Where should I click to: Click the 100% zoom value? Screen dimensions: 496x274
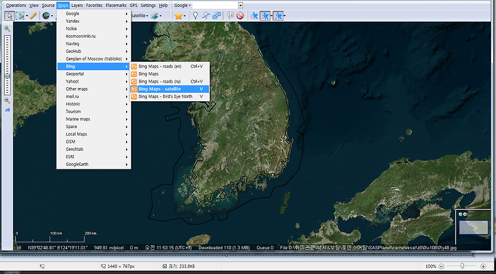[431, 266]
